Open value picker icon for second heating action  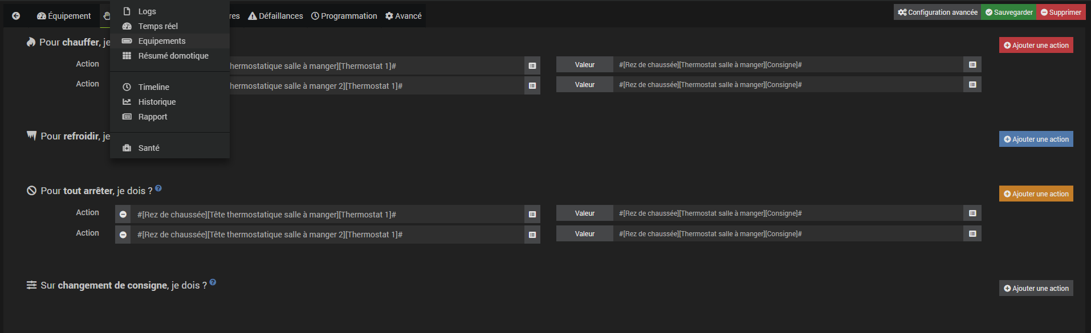click(972, 85)
